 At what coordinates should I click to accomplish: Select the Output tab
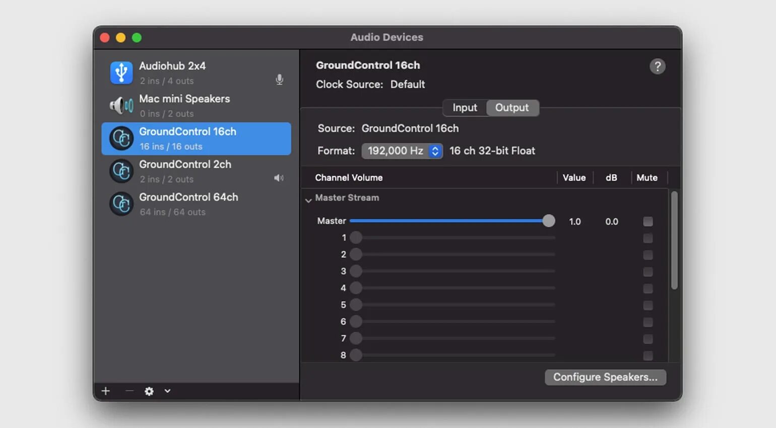pos(512,107)
